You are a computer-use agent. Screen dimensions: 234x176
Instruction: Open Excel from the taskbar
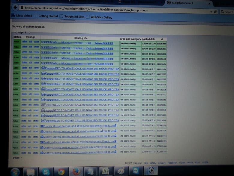pos(106,171)
